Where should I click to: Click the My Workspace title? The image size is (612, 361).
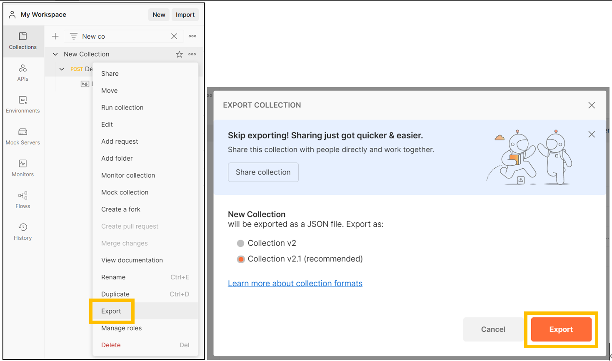click(43, 15)
